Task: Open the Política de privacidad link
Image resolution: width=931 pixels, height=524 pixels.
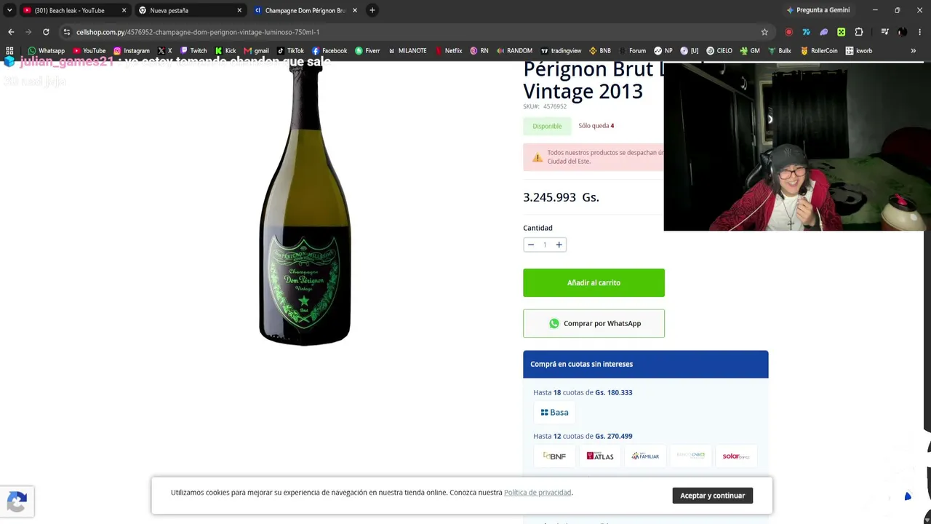Action: [x=538, y=493]
